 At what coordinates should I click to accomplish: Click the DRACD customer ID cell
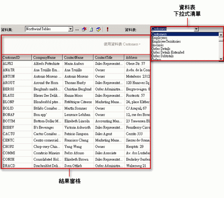coord(17,166)
